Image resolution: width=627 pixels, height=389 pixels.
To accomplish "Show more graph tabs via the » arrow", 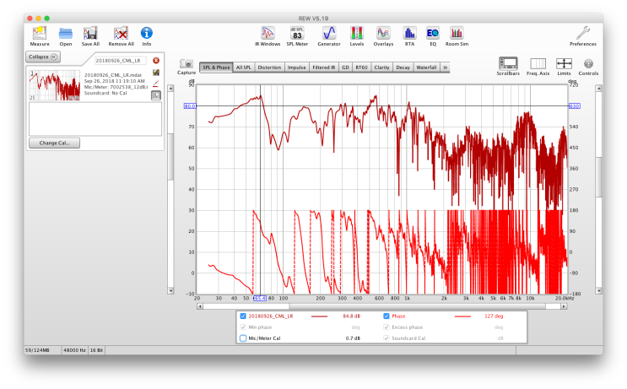I will [x=445, y=67].
